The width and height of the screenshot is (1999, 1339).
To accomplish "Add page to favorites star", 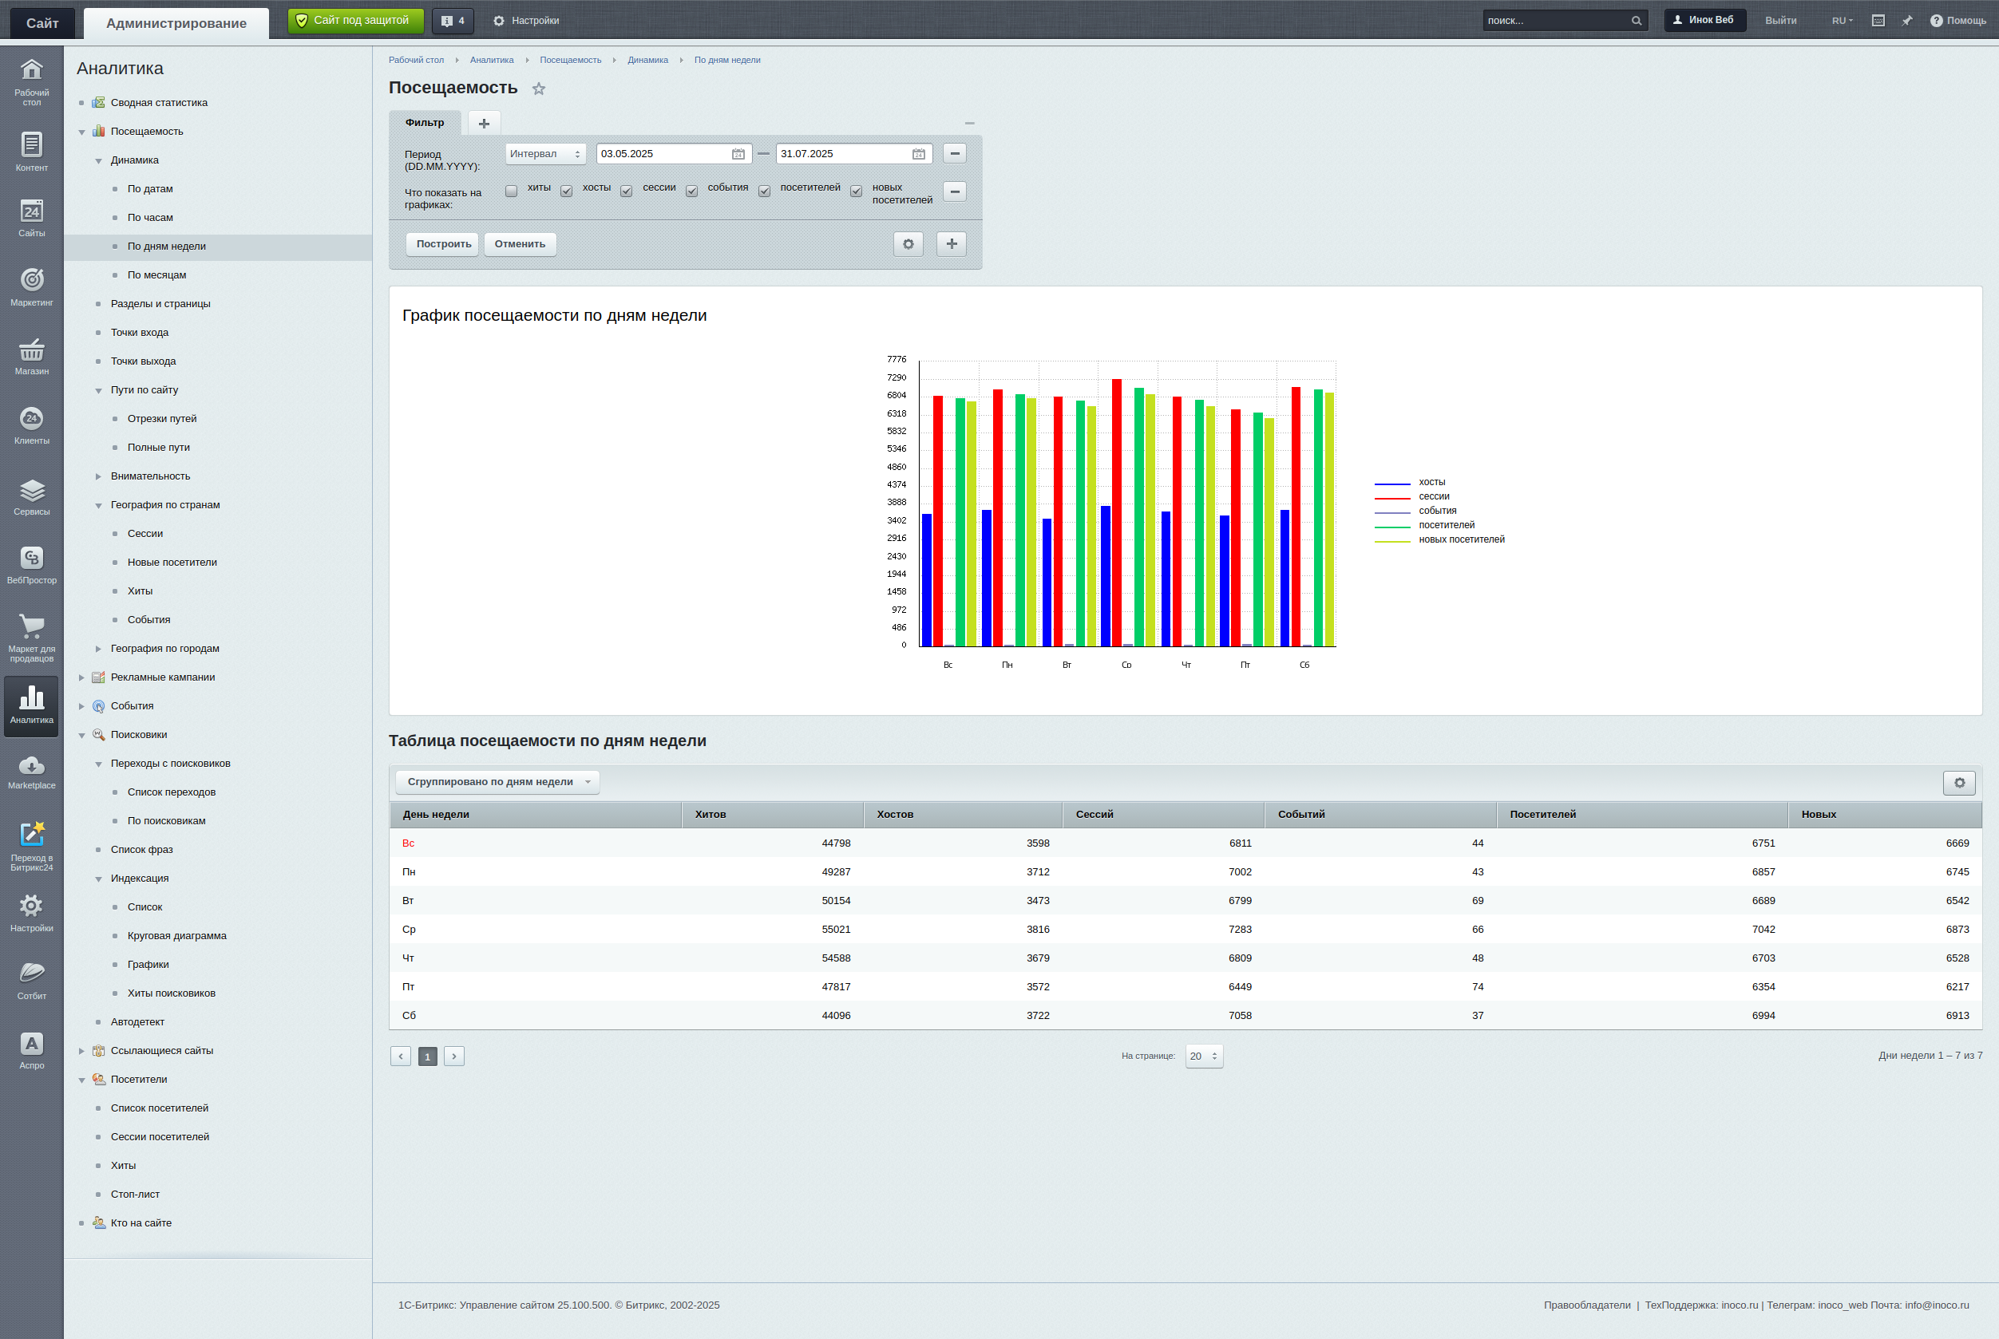I will [x=538, y=89].
